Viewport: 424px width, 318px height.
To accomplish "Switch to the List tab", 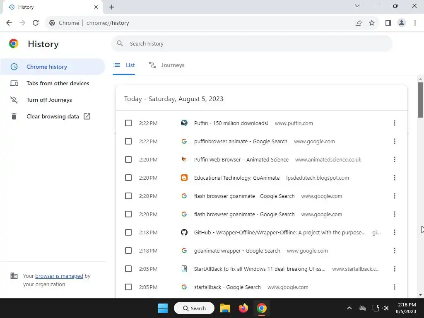I will coord(124,65).
